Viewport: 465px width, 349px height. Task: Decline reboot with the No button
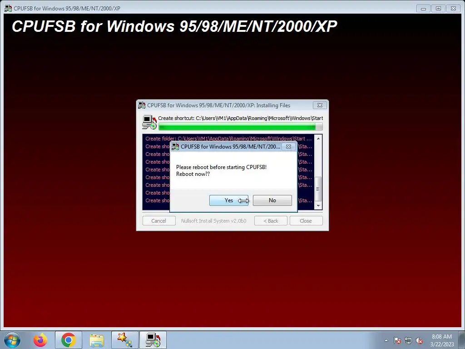[x=272, y=200]
